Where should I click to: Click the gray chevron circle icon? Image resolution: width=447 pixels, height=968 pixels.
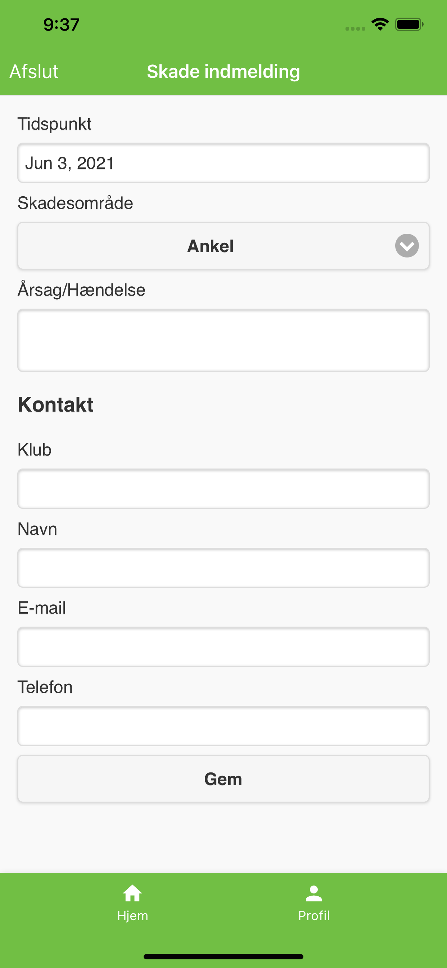click(407, 246)
